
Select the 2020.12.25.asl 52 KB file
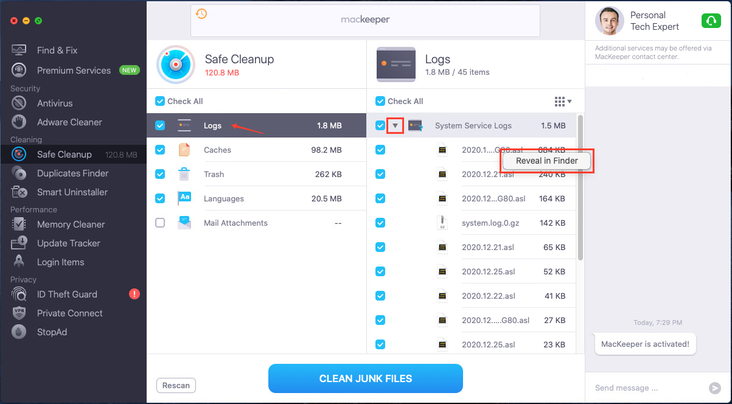(472, 271)
